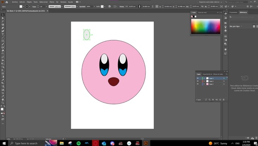Select the Gradient tool
258x146 pixels.
coord(3,77)
